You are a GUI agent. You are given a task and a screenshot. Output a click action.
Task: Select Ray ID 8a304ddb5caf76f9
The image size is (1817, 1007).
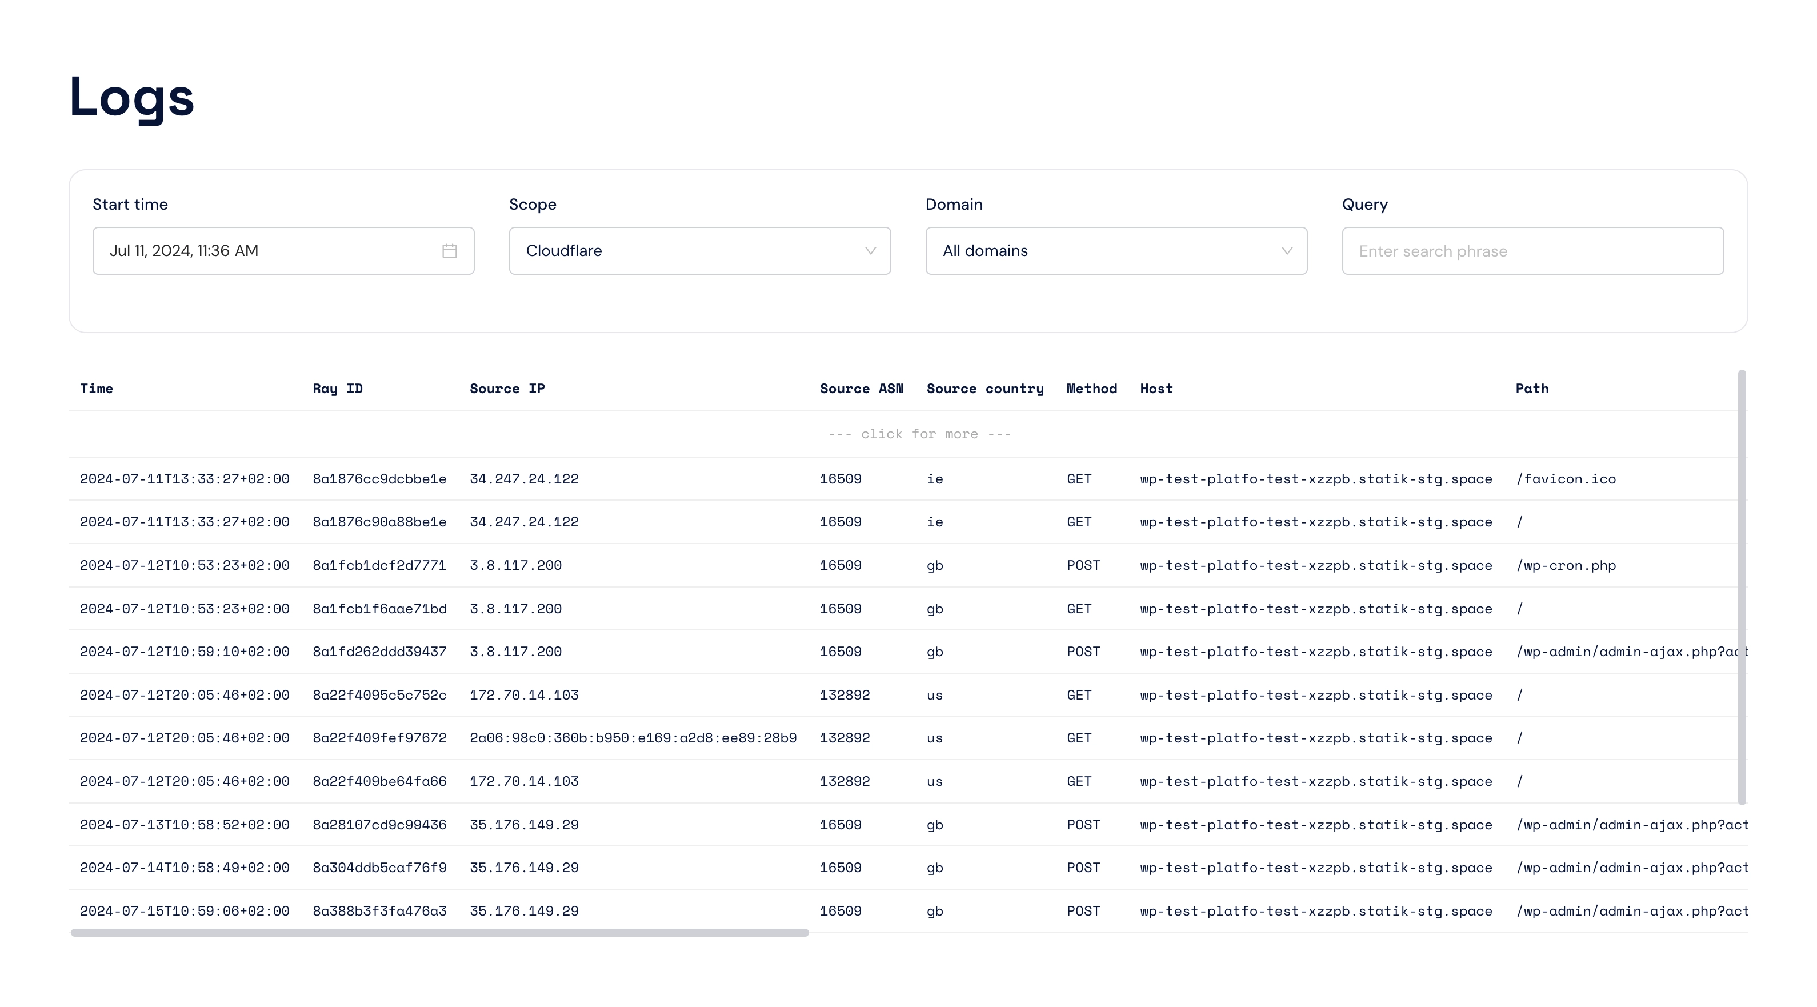point(379,868)
